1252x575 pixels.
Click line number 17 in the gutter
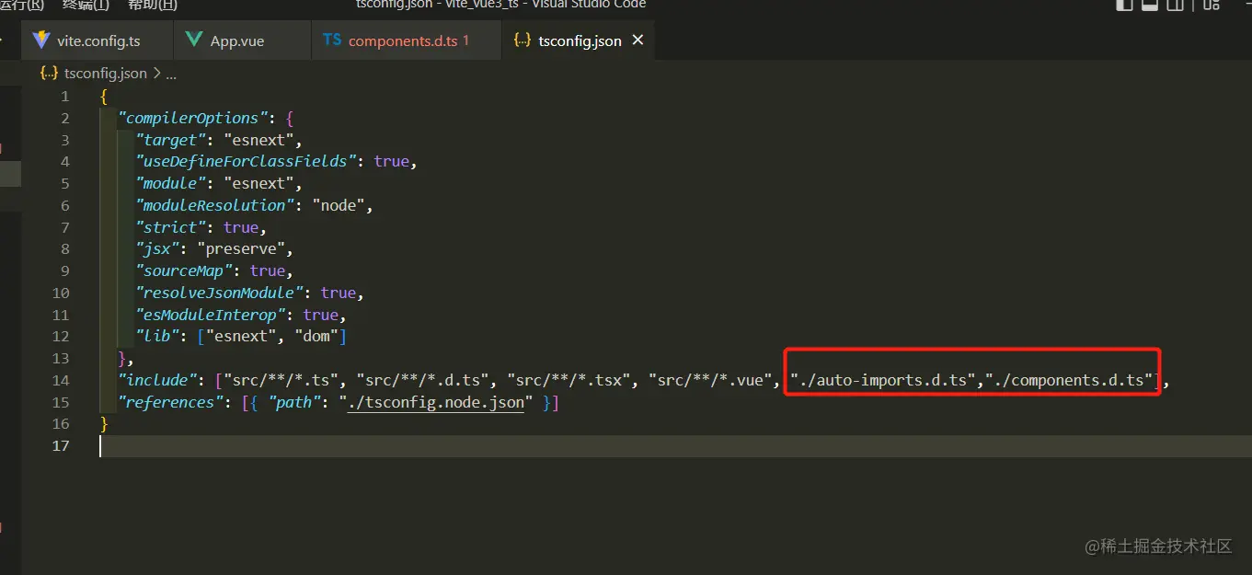click(x=61, y=446)
